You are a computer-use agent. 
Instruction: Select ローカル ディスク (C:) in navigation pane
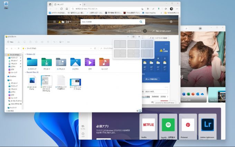pos(15,101)
